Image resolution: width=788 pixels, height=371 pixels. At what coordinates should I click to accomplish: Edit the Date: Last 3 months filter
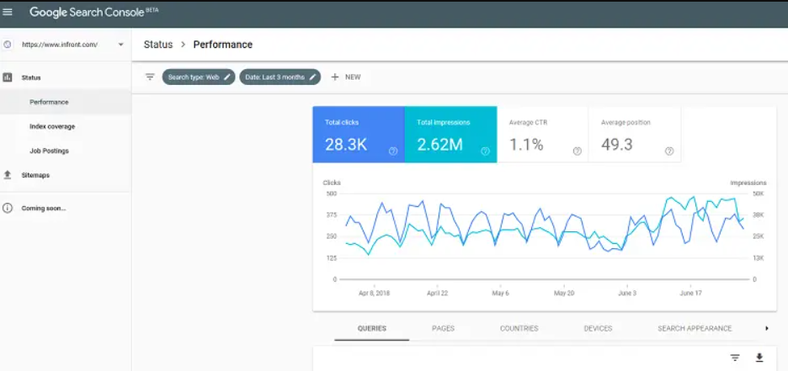(x=280, y=77)
